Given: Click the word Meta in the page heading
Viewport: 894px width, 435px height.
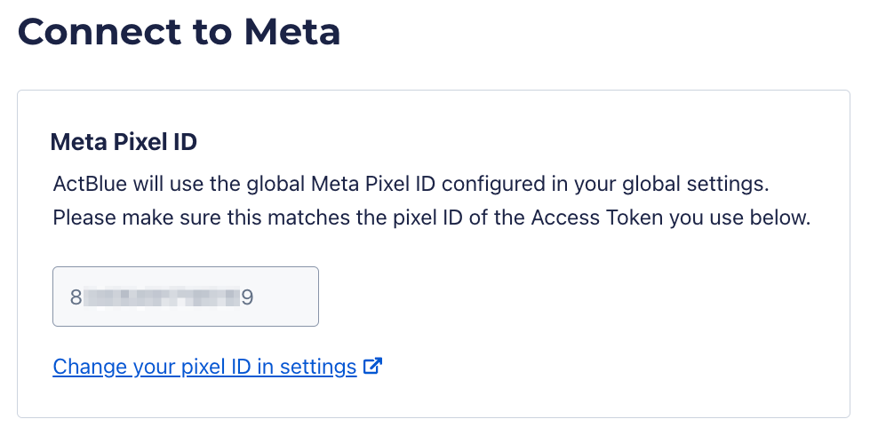Looking at the screenshot, I should (291, 32).
